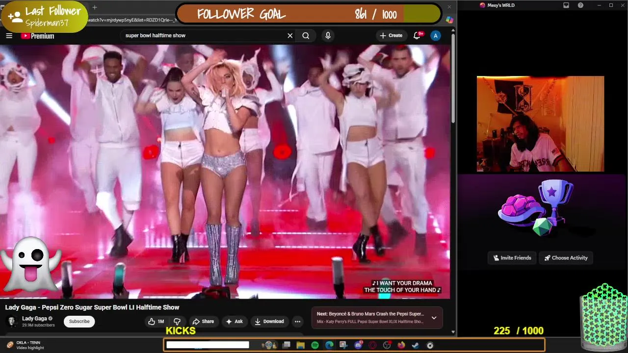This screenshot has height=353, width=628.
Task: Open Firefox from the taskbar
Action: pos(401,345)
